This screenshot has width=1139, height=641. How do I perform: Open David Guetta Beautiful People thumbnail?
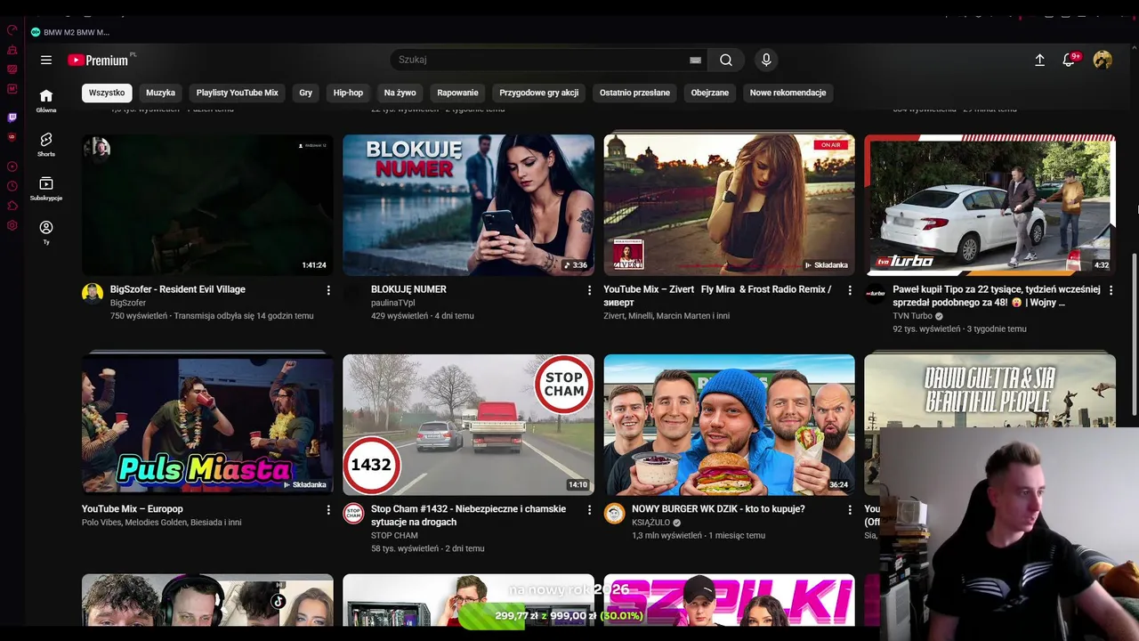(x=990, y=390)
